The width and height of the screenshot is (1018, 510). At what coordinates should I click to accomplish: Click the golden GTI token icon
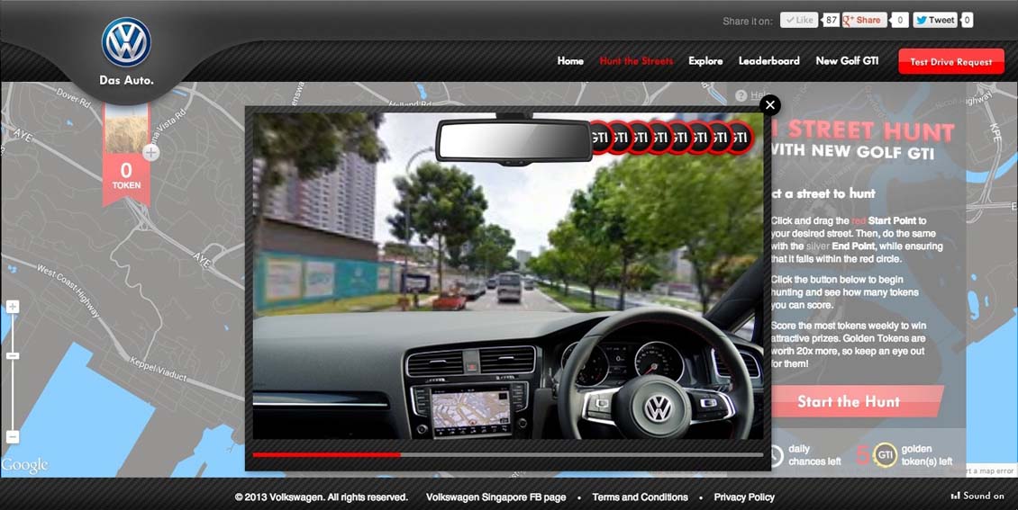885,455
